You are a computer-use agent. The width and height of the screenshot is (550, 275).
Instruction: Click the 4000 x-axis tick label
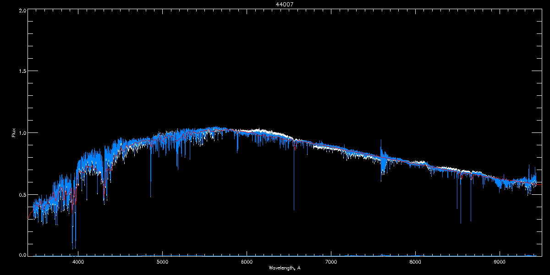click(x=78, y=262)
